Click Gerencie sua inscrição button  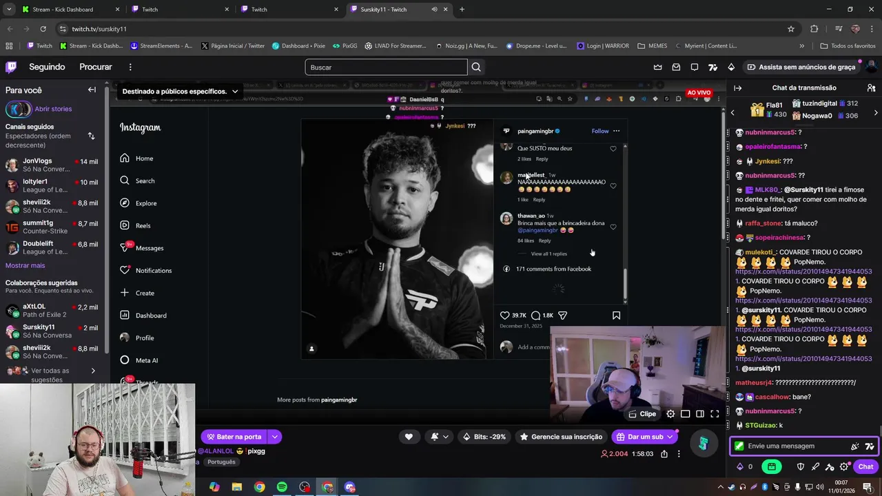point(560,436)
